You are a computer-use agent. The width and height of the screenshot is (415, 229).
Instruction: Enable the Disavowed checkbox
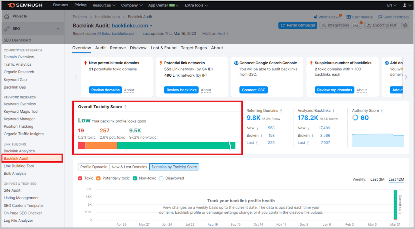pyautogui.click(x=161, y=178)
